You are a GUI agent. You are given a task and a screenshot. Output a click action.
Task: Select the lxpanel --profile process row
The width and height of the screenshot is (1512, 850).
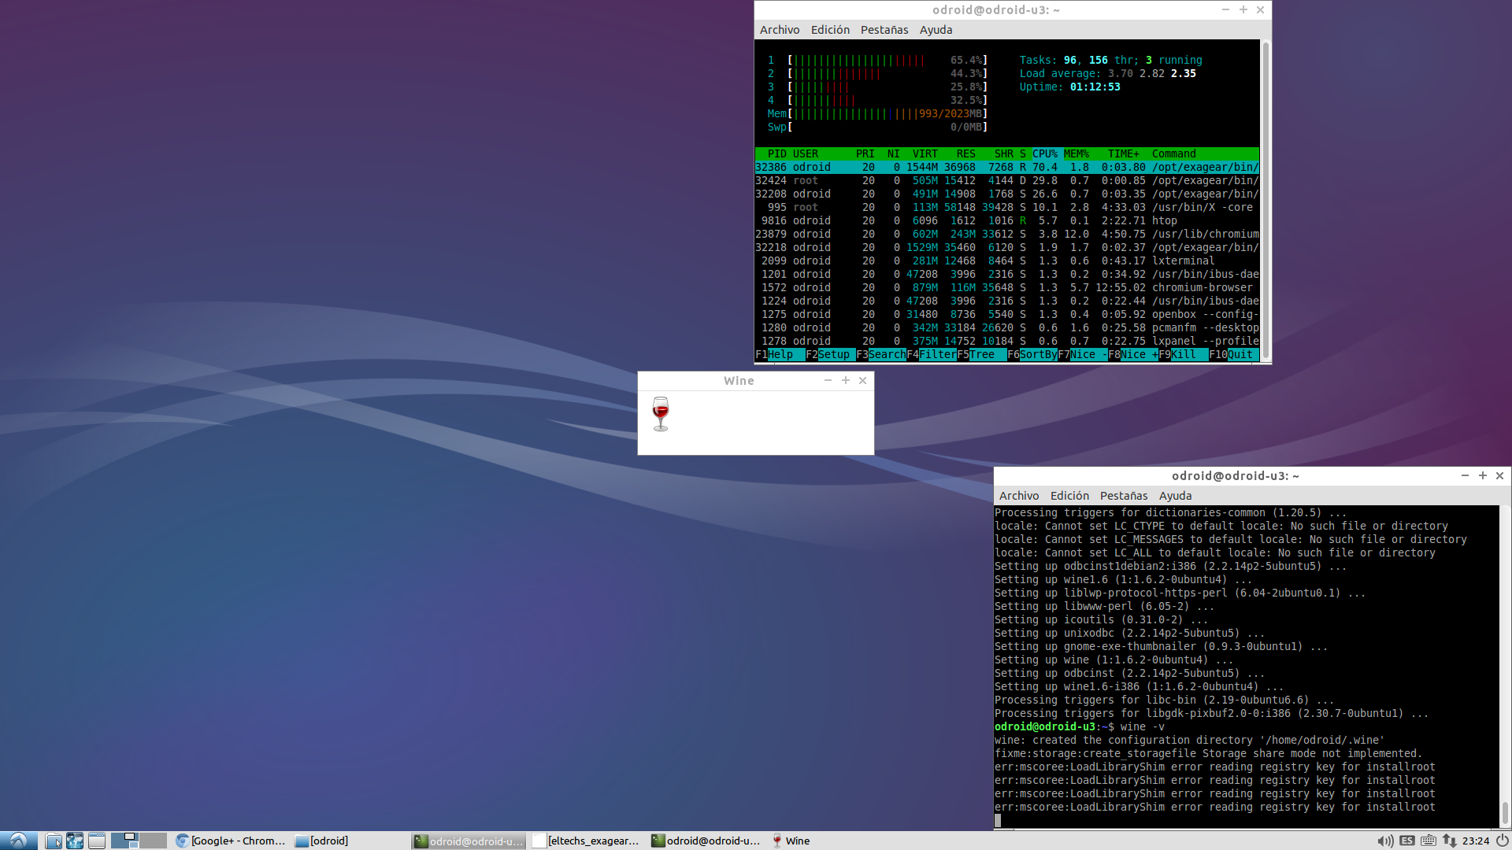(x=1007, y=342)
